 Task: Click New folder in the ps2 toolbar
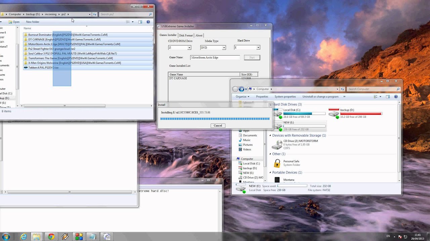click(x=33, y=22)
